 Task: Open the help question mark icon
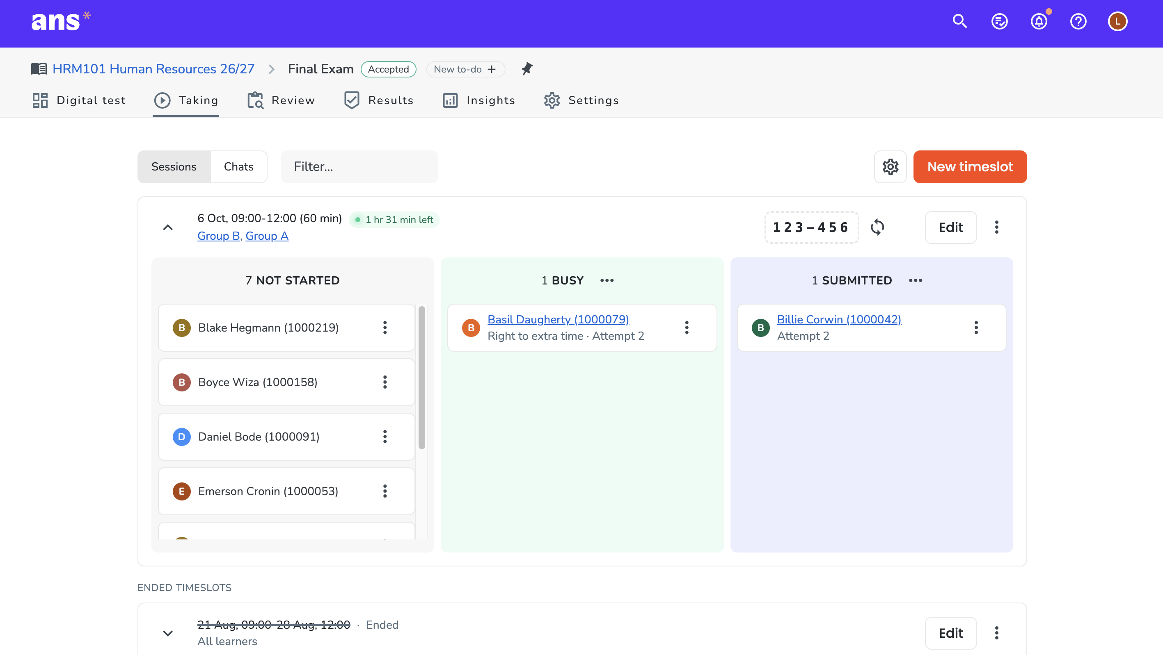1078,21
